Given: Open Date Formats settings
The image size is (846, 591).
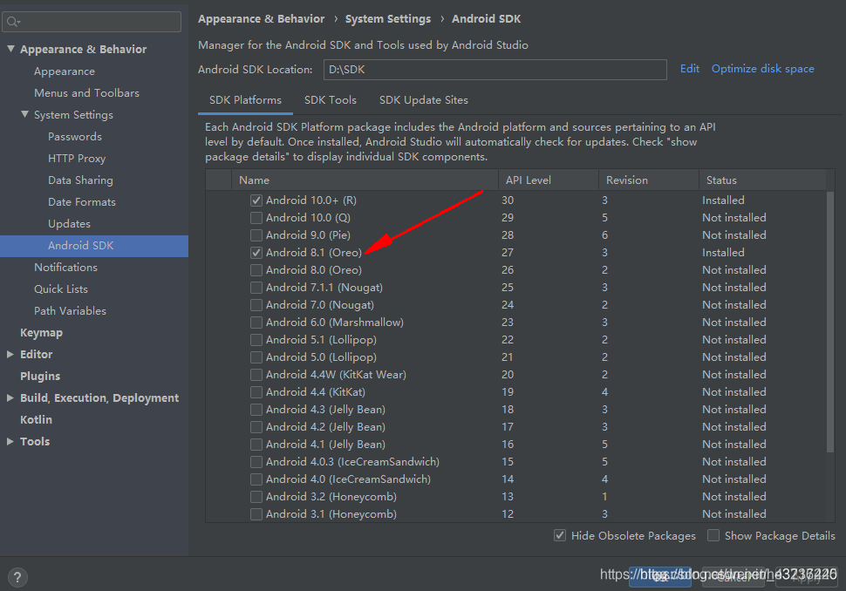Looking at the screenshot, I should click(x=82, y=201).
